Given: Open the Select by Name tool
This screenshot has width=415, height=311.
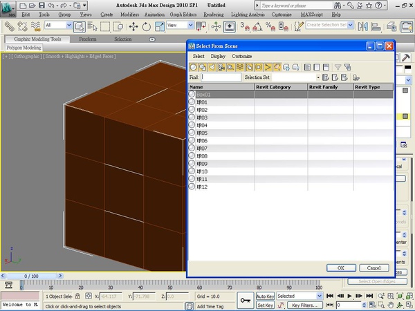Looking at the screenshot, I should point(93,26).
